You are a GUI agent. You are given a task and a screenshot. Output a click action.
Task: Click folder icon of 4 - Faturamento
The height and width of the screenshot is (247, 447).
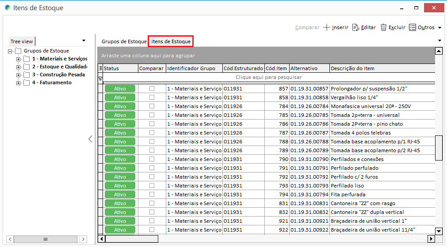pyautogui.click(x=27, y=83)
